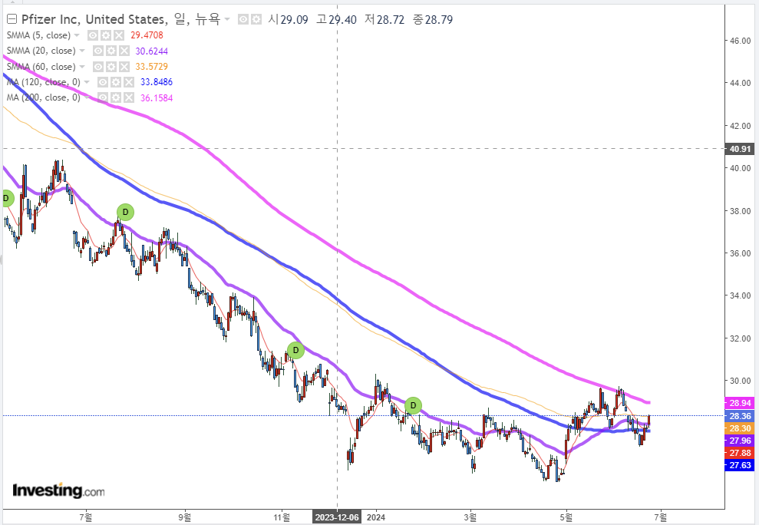This screenshot has width=759, height=525.
Task: Click SMMA 5 value 29.4708
Action: pyautogui.click(x=147, y=35)
